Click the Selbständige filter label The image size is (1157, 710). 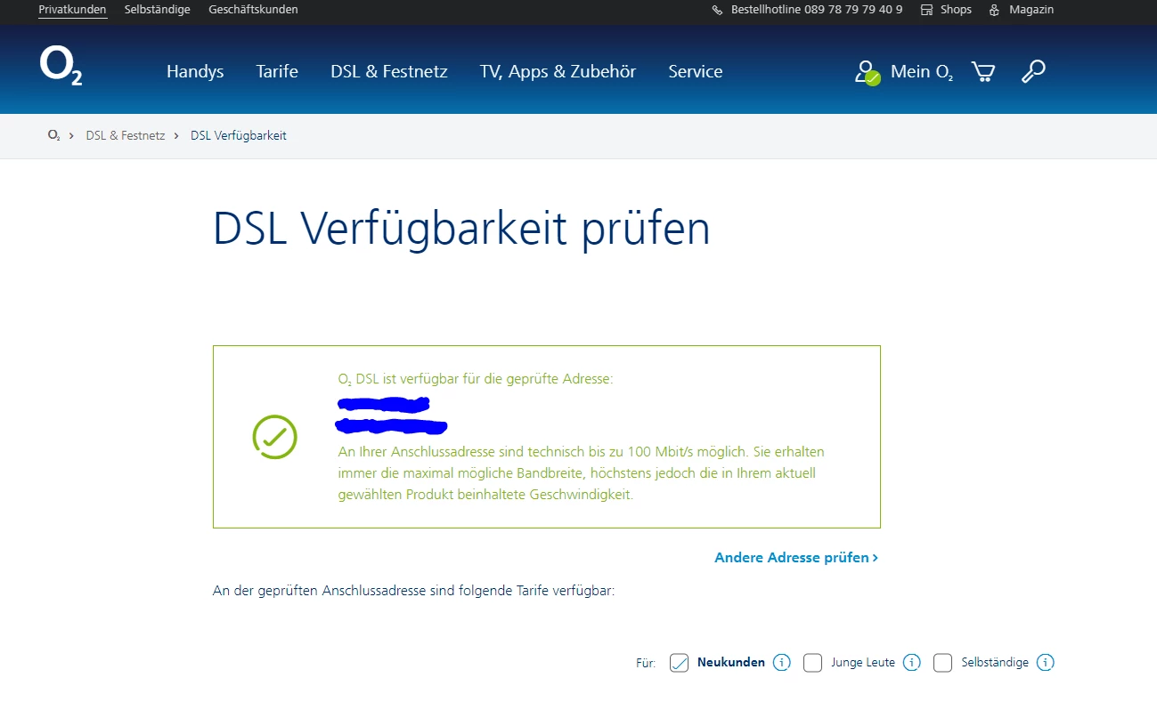tap(995, 663)
